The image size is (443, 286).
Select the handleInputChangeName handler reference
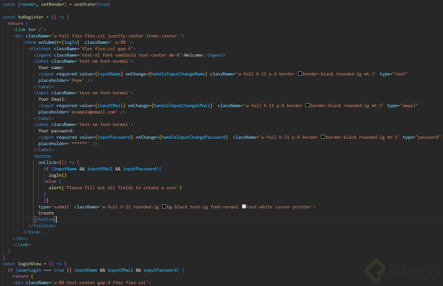tap(179, 74)
